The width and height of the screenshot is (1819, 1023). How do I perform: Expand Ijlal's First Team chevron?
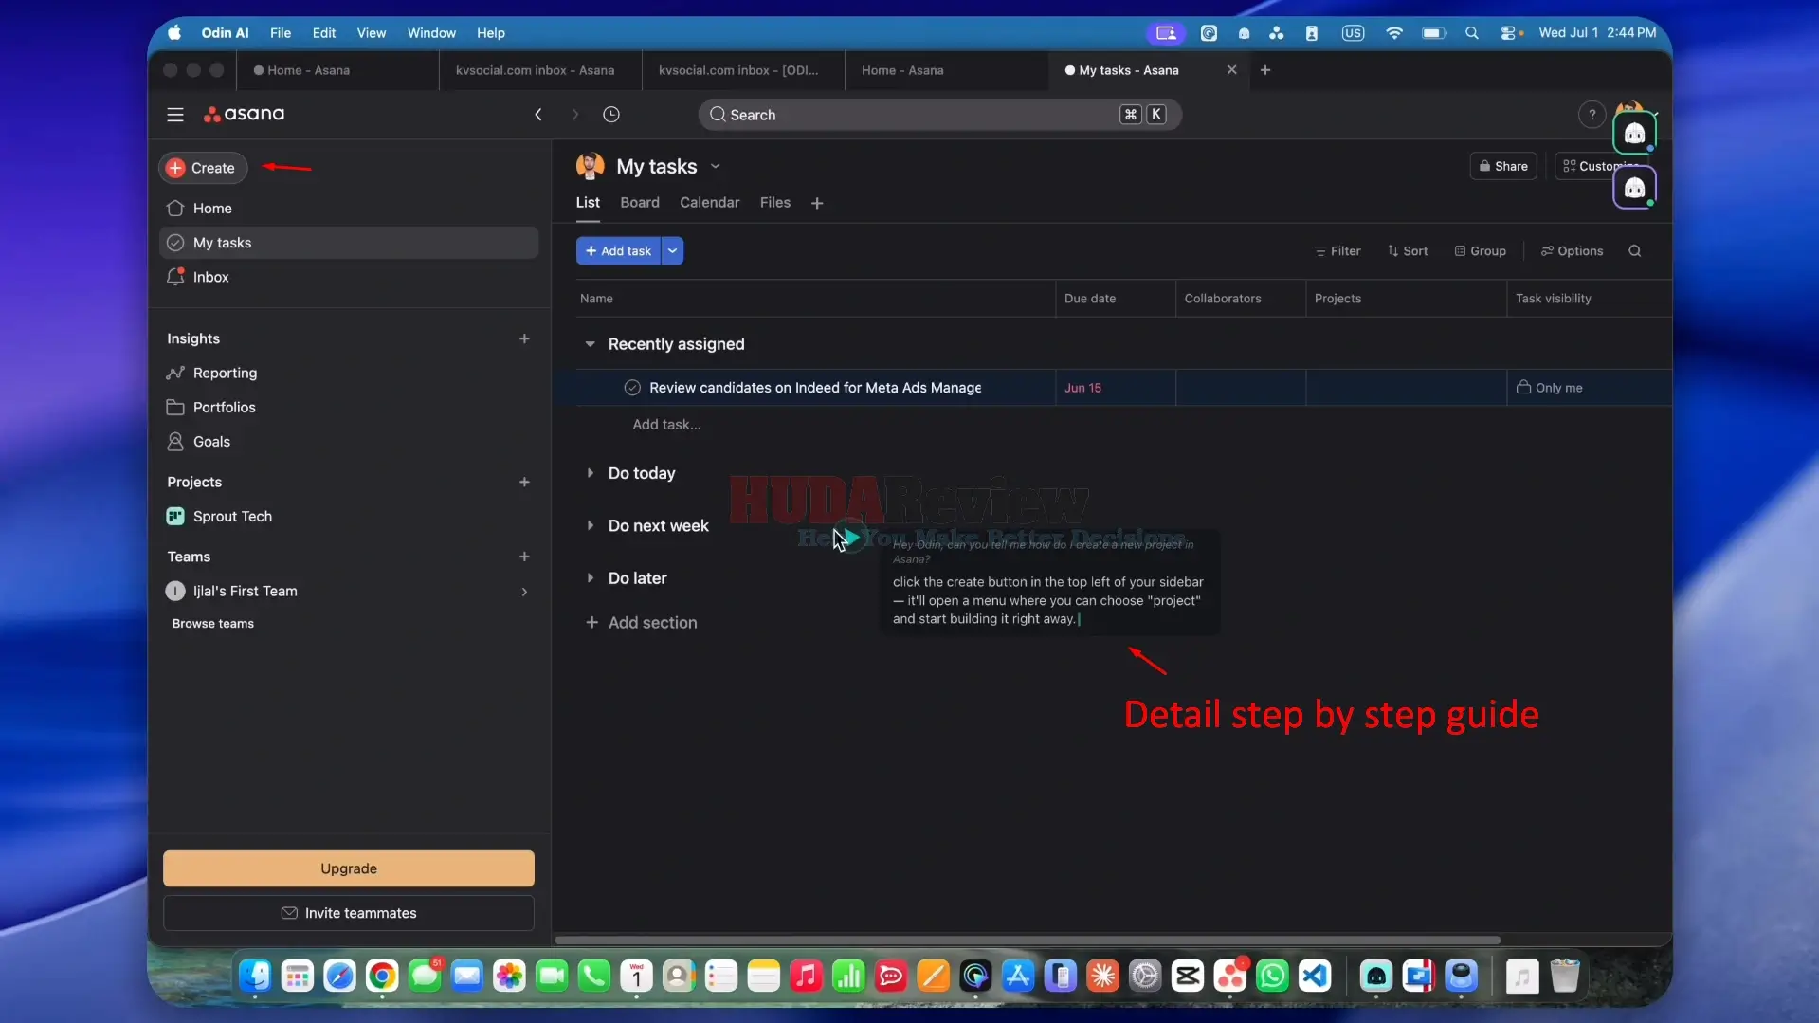(x=524, y=592)
